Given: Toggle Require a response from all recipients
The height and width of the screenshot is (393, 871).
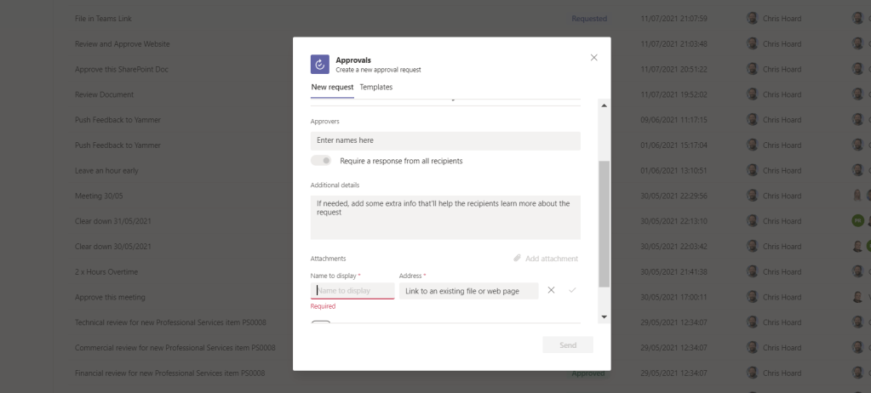Looking at the screenshot, I should 322,161.
